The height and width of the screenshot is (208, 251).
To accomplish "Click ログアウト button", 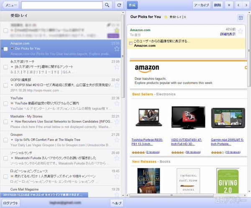I will (x=11, y=203).
